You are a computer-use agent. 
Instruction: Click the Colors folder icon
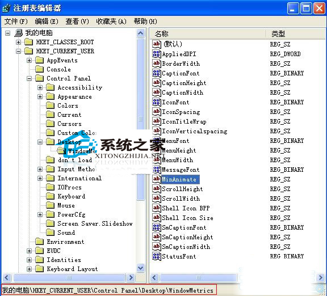tap(51, 105)
